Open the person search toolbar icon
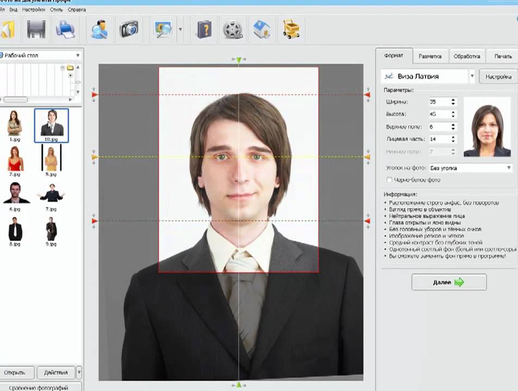 tap(100, 29)
